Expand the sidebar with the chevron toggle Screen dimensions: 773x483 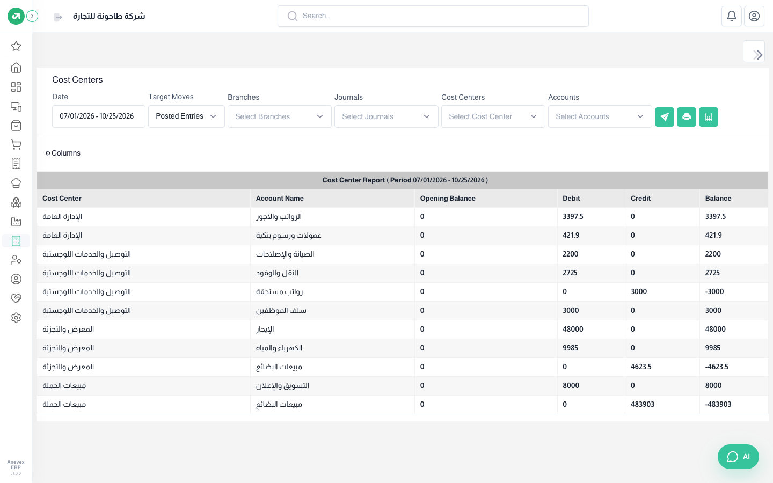32,16
